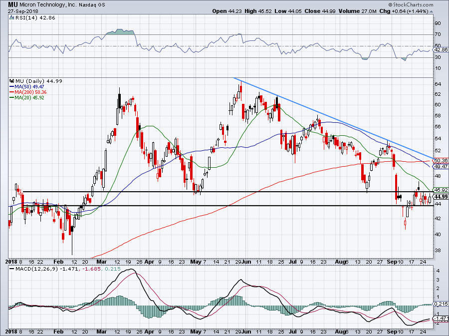Click the green line swatch before MA(20)
This screenshot has height=336, width=449.
point(12,98)
